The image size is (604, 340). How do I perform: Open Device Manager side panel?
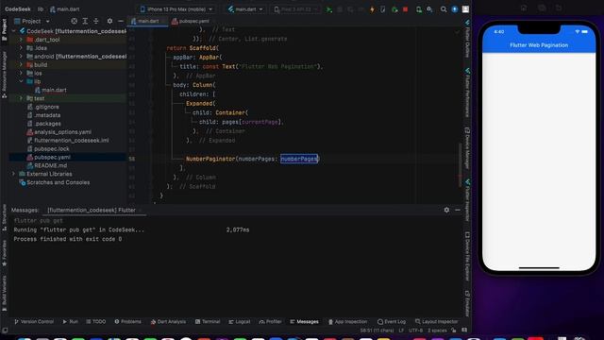tap(467, 148)
